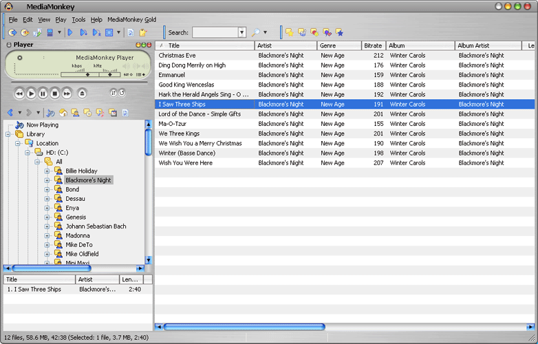This screenshot has width=538, height=344.
Task: Collapse the Player panel header button
Action: [x=9, y=45]
